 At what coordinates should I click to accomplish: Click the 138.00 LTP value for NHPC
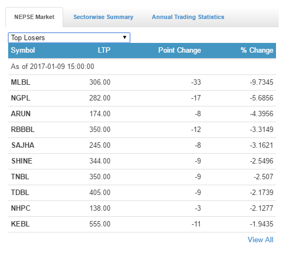point(100,208)
